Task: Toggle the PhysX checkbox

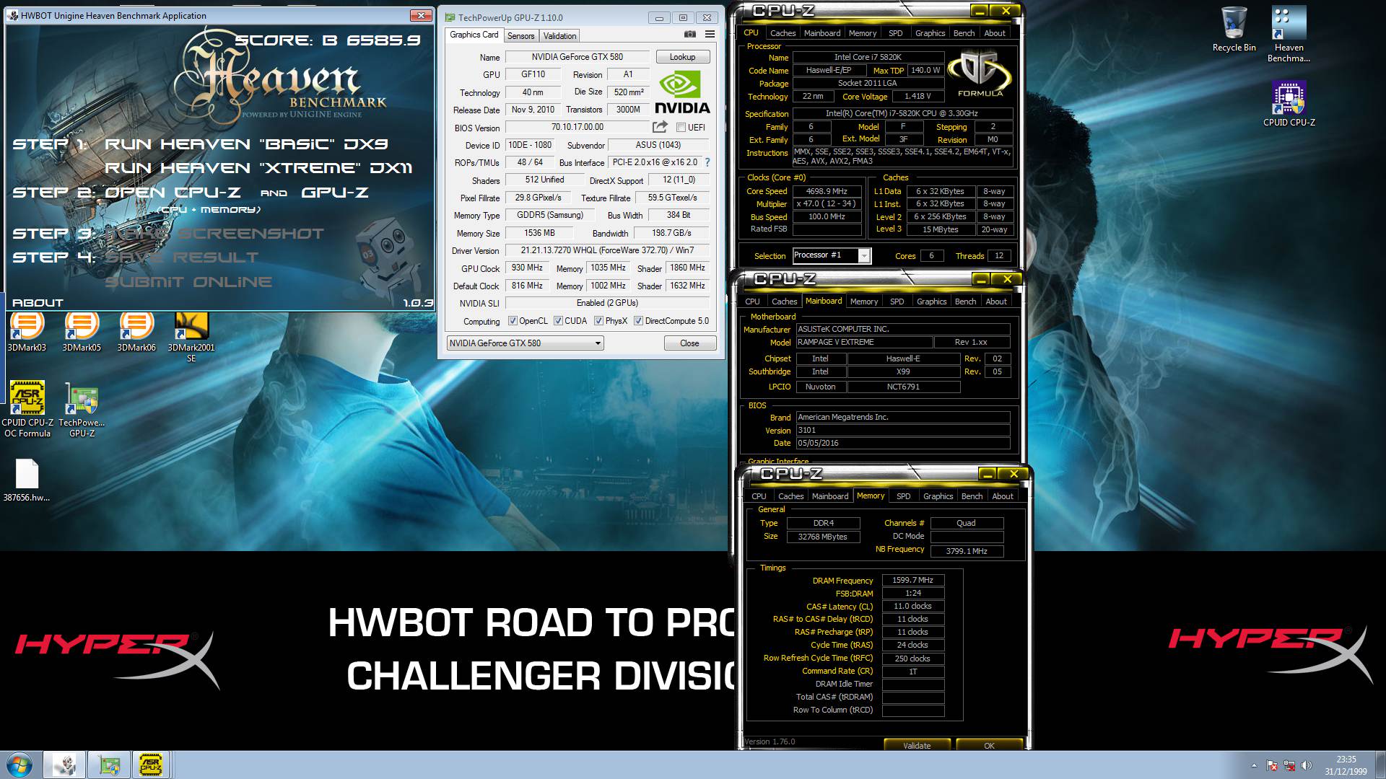Action: point(598,321)
